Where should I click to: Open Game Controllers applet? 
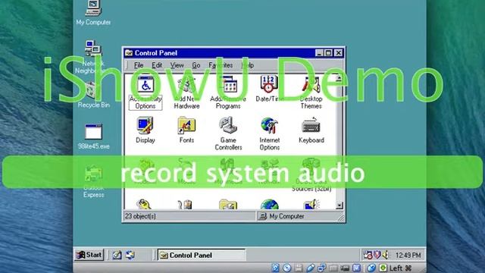pyautogui.click(x=228, y=133)
